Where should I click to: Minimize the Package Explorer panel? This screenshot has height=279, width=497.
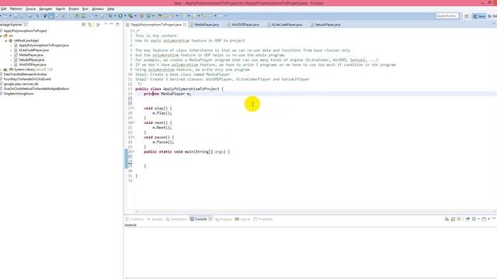[111, 24]
